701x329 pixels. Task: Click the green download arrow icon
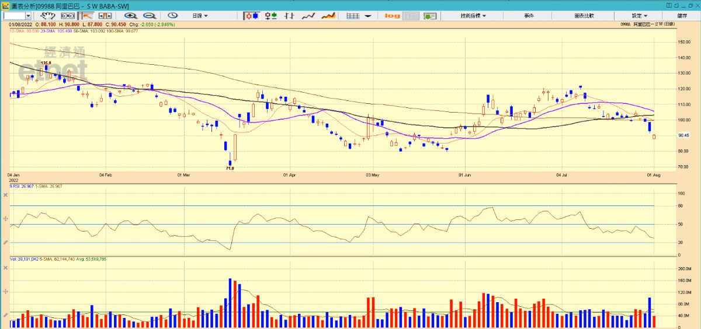click(x=430, y=16)
